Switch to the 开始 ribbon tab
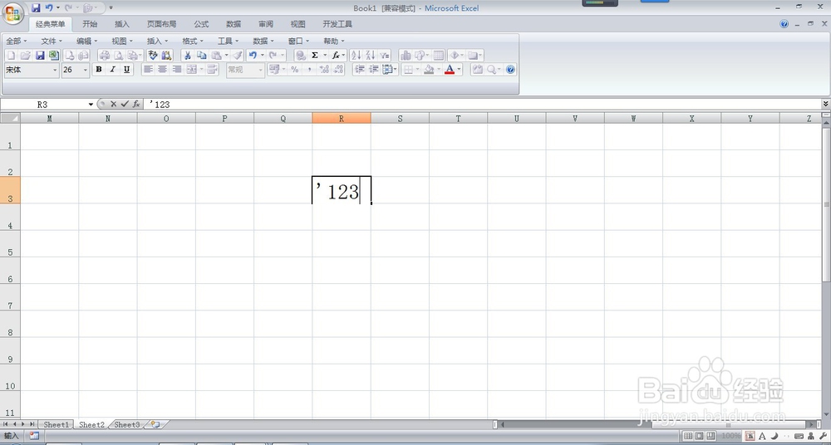 90,24
